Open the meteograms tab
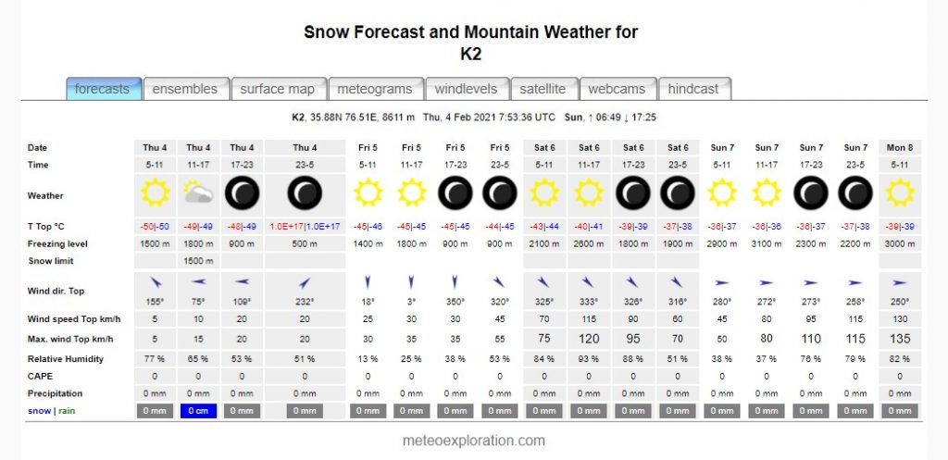 coord(375,89)
